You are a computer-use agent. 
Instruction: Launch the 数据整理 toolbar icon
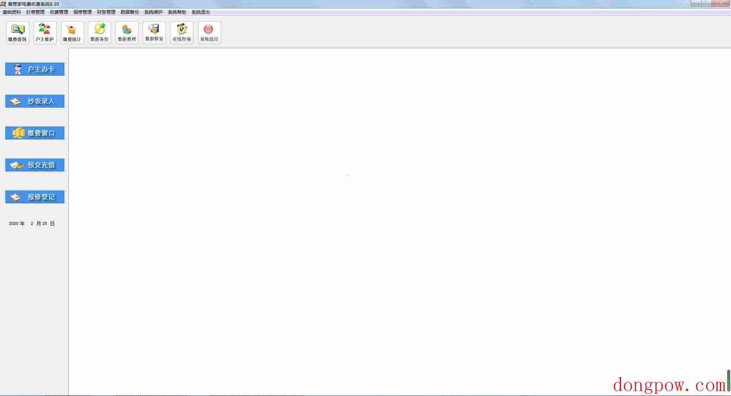tap(127, 33)
